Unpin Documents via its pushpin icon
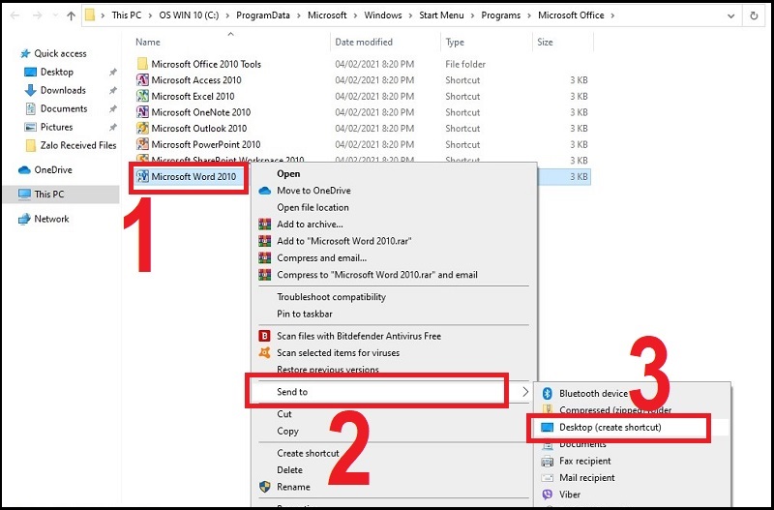Viewport: 774px width, 510px height. pyautogui.click(x=113, y=109)
